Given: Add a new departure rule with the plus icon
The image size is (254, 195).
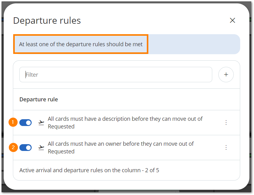Looking at the screenshot, I should pyautogui.click(x=226, y=75).
